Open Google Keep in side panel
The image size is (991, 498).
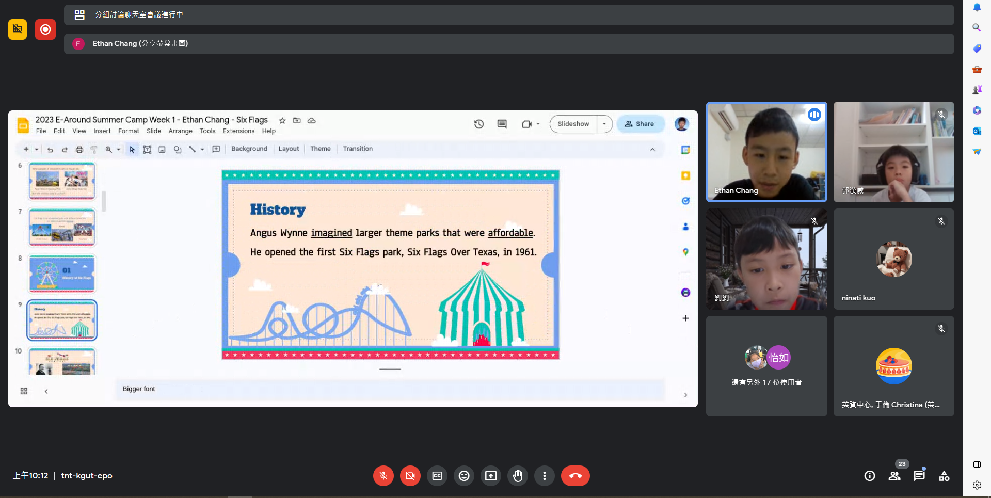coord(685,175)
